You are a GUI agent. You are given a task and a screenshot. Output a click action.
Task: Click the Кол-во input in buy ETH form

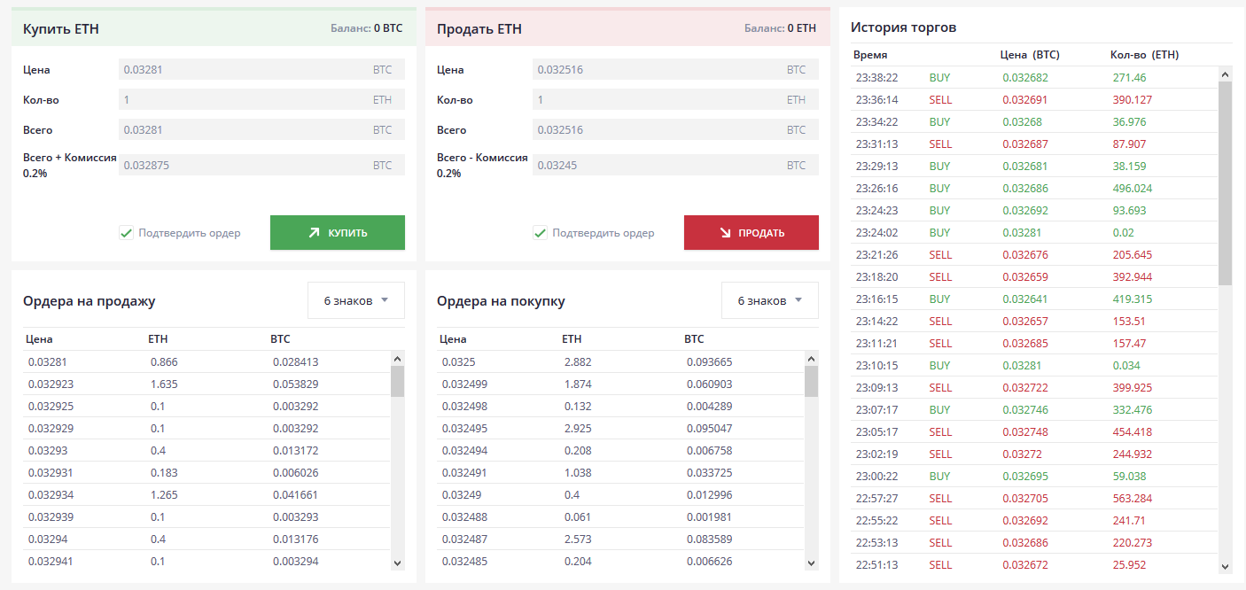click(x=244, y=100)
